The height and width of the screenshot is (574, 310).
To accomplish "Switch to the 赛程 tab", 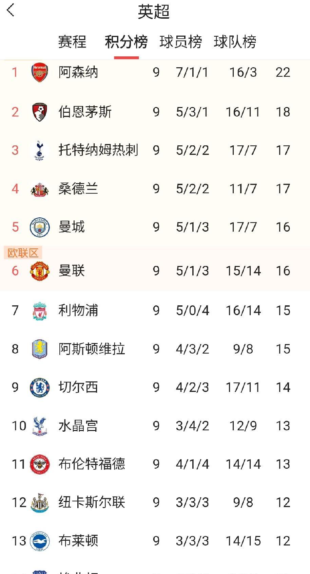I will [x=72, y=42].
